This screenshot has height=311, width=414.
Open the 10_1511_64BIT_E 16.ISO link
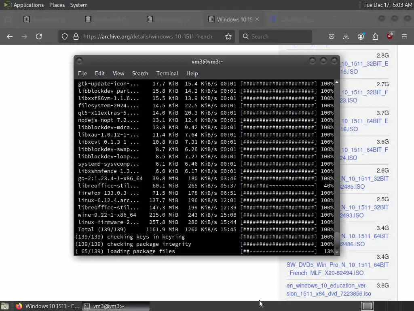tap(364, 125)
